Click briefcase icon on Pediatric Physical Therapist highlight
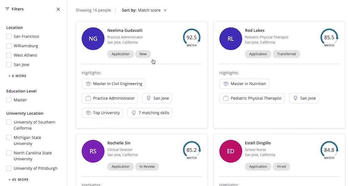Image resolution: width=348 pixels, height=186 pixels. pyautogui.click(x=226, y=98)
